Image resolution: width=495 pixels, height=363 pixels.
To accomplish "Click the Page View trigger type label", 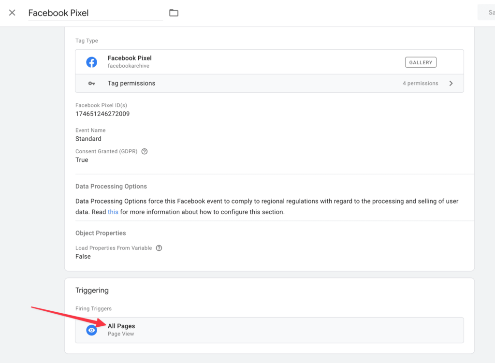I will (121, 334).
